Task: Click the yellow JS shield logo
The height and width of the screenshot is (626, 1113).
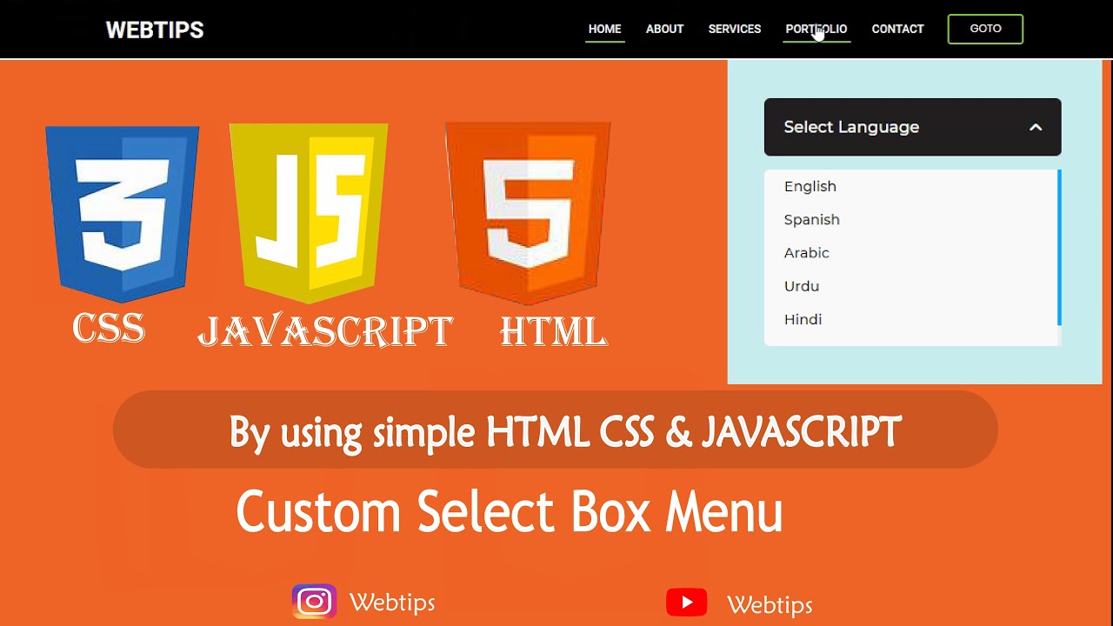Action: [x=309, y=213]
